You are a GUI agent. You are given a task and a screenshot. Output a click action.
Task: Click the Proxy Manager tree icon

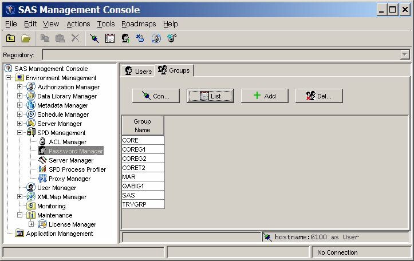tap(42, 179)
